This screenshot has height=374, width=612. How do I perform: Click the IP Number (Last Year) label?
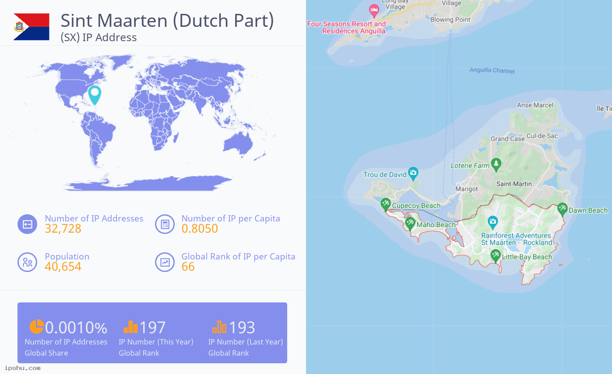(246, 342)
